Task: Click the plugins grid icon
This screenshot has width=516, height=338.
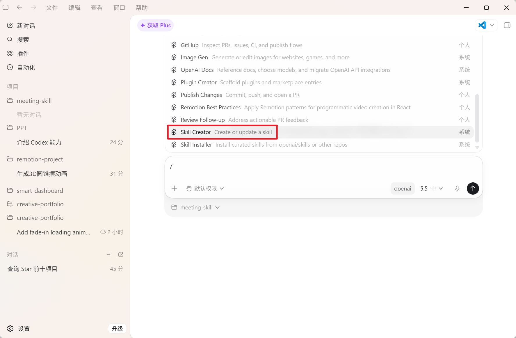Action: tap(10, 53)
